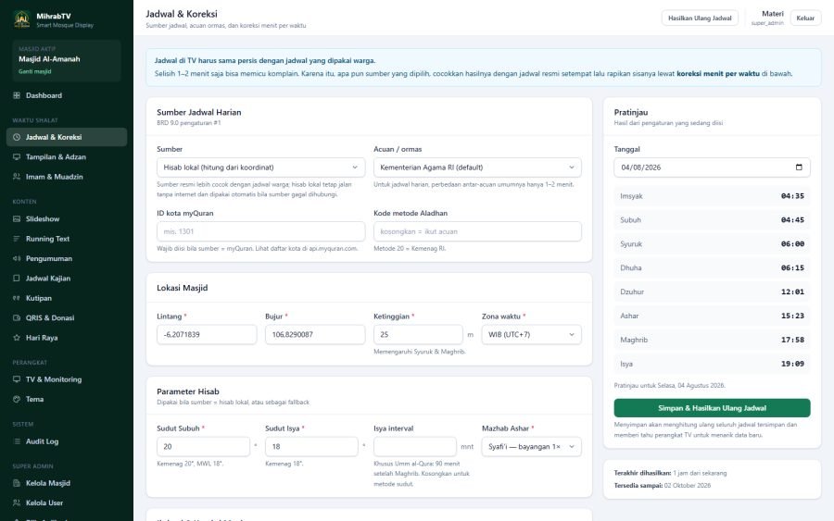Click the Bujur coordinate field
This screenshot has height=521, width=834.
[315, 335]
